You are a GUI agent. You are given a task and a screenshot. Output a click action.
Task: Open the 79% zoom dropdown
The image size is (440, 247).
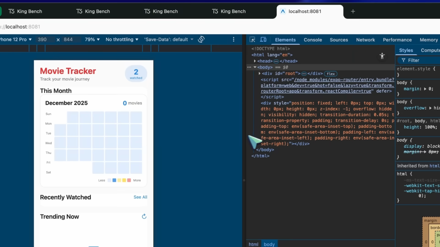tap(92, 40)
